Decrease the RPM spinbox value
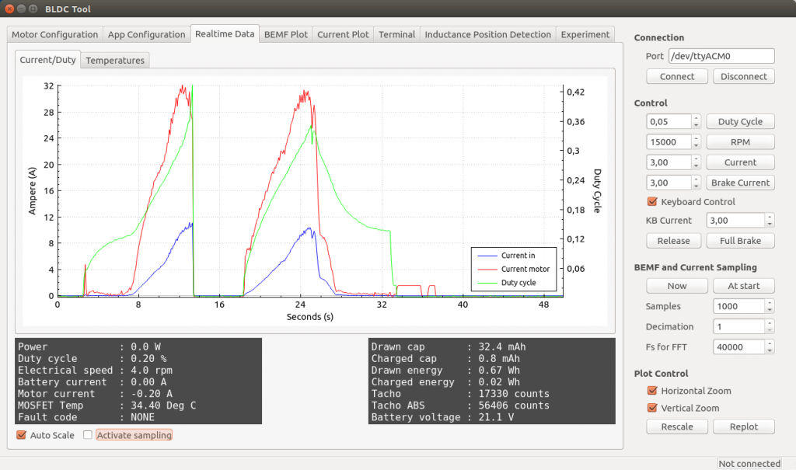 point(696,146)
